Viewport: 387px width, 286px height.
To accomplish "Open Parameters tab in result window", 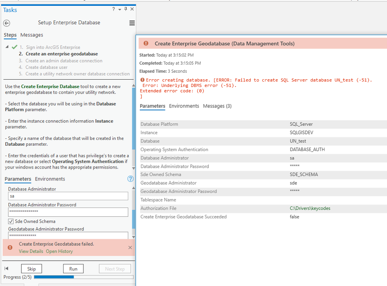I will click(x=152, y=106).
